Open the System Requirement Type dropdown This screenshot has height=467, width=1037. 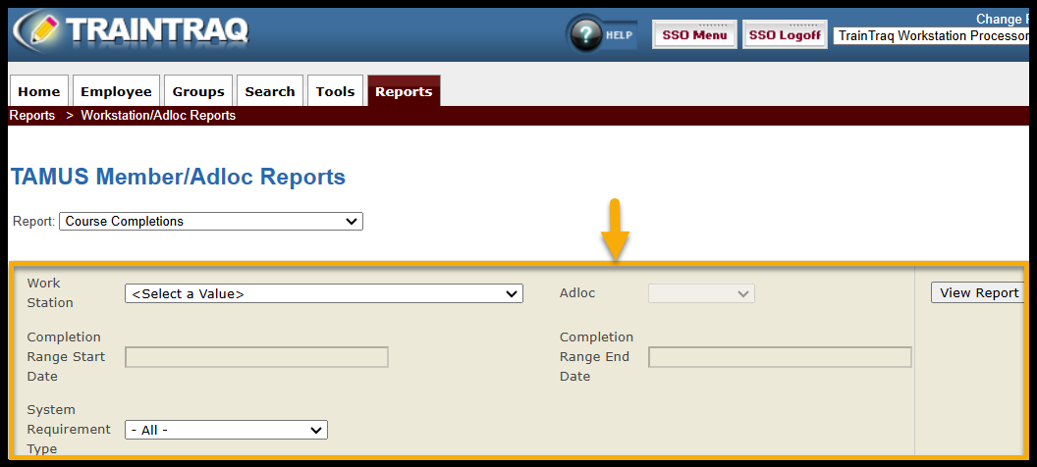226,430
